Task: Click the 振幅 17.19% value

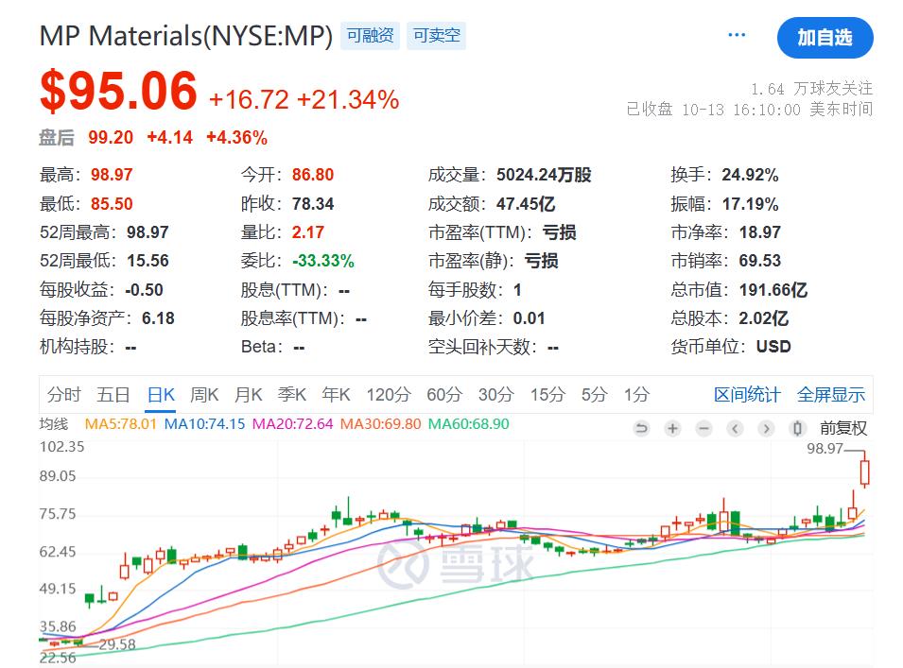Action: point(750,204)
